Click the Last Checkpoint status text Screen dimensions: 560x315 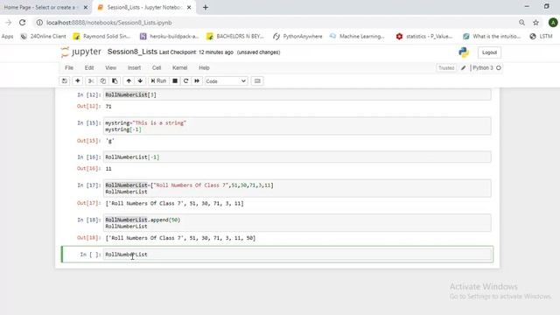196,52
